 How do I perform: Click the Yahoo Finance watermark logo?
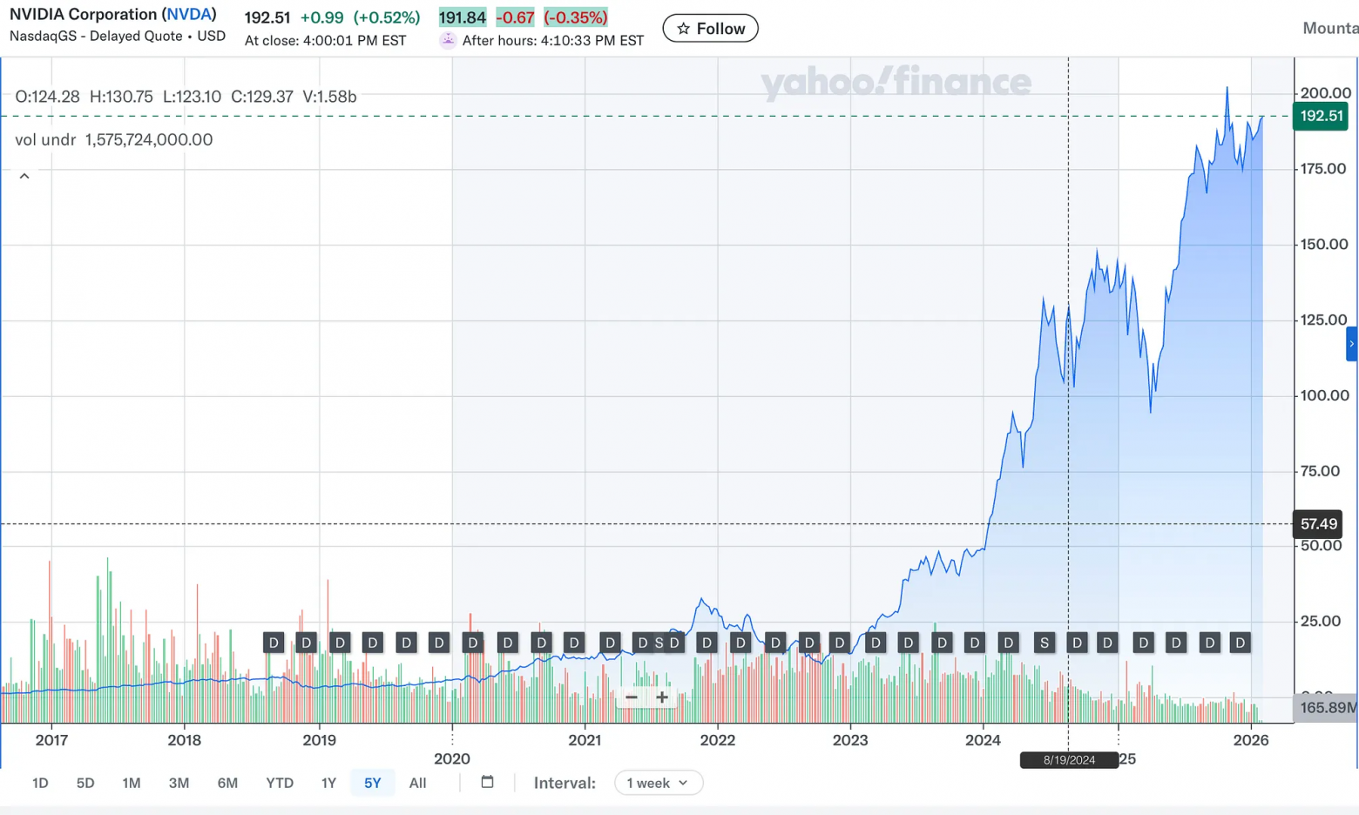[x=896, y=83]
